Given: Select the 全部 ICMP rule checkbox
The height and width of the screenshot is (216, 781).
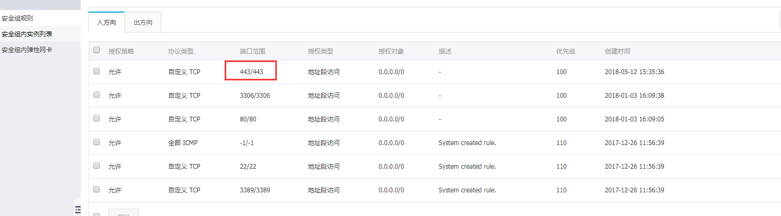Looking at the screenshot, I should pos(97,142).
